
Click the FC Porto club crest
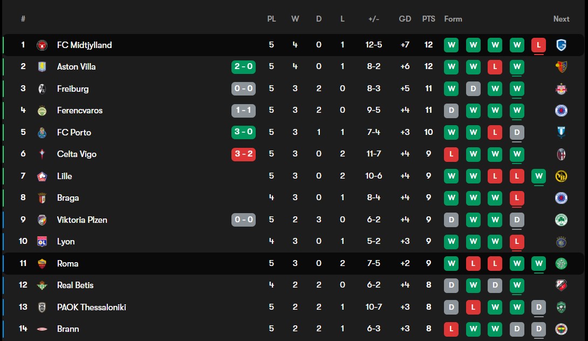click(x=42, y=133)
